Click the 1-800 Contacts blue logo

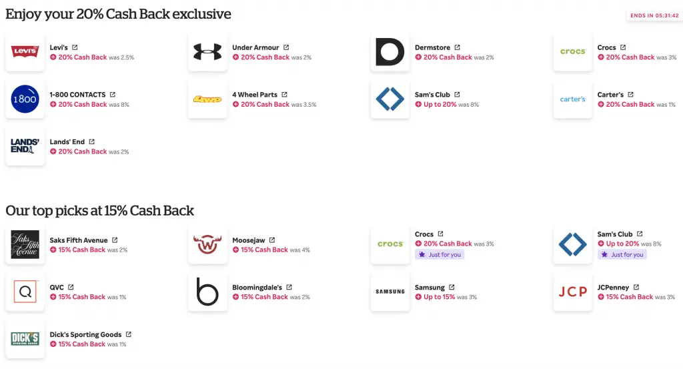point(25,99)
